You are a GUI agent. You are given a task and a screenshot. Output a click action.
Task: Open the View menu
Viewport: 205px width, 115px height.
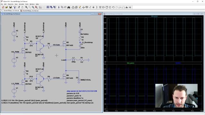coord(16,4)
